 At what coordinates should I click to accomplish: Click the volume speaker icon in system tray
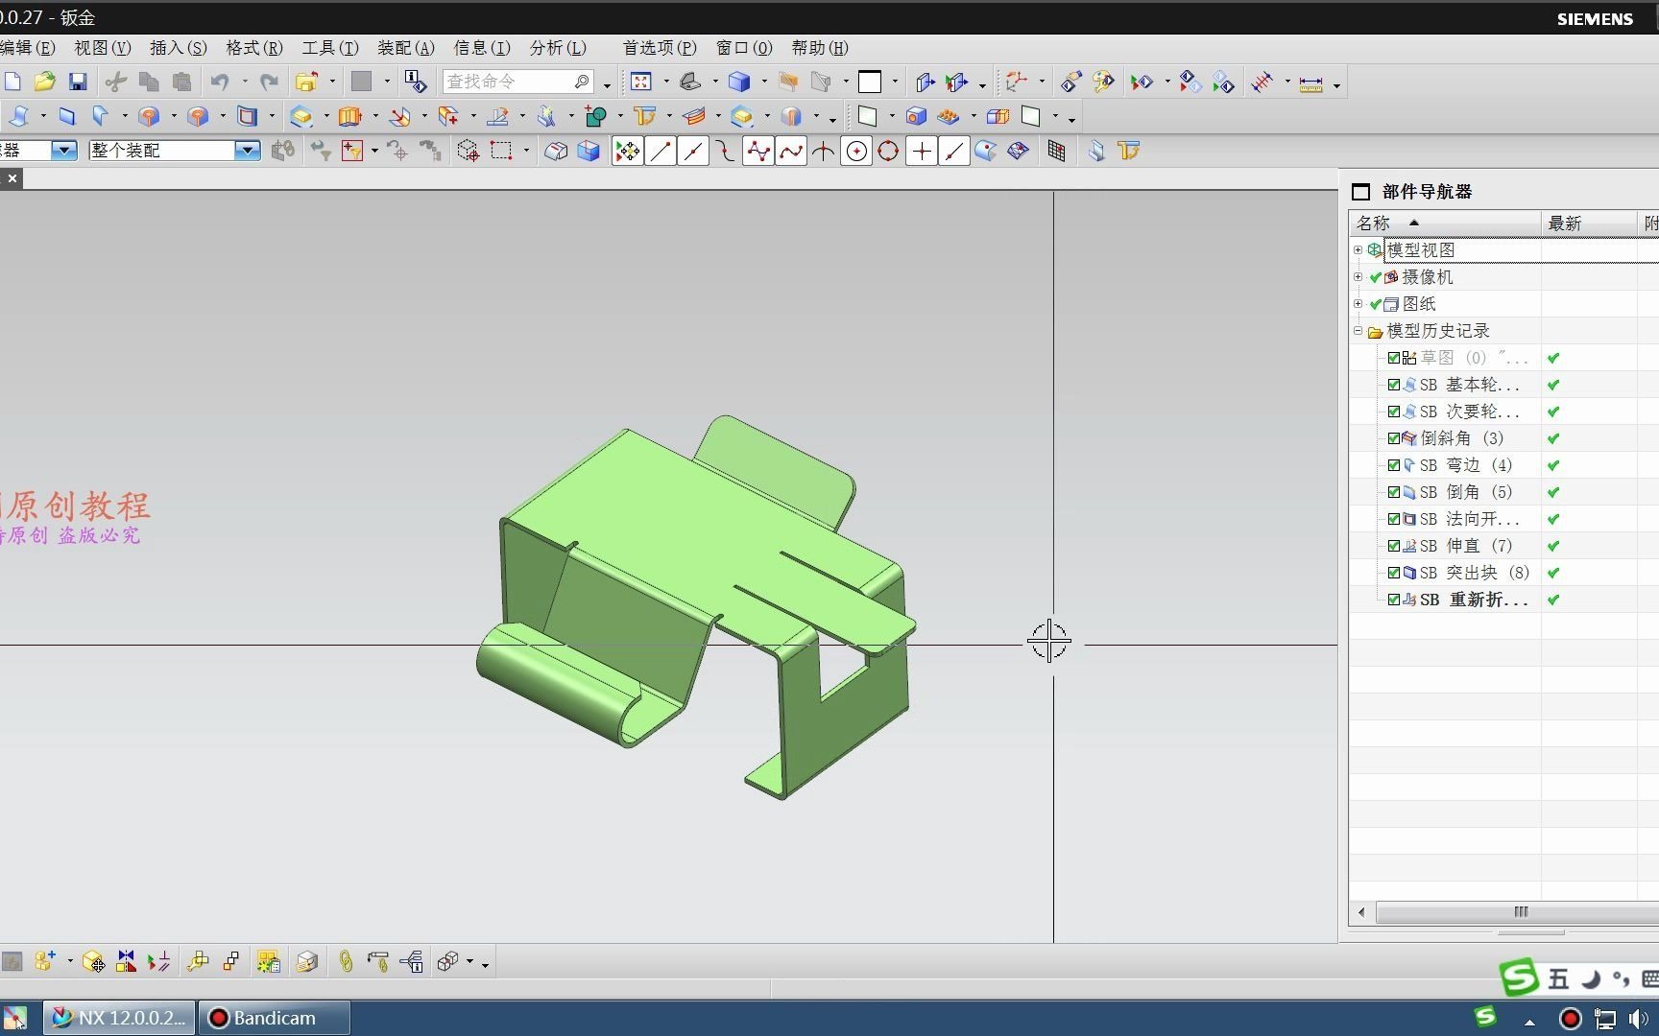click(x=1639, y=1018)
